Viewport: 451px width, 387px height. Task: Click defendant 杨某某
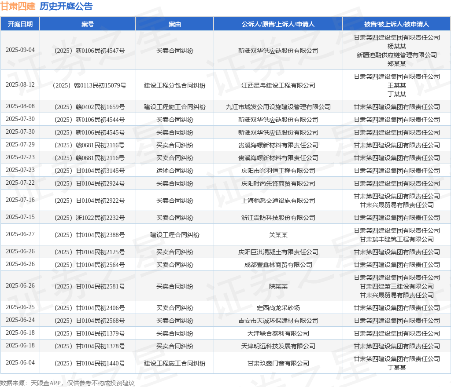click(x=397, y=46)
